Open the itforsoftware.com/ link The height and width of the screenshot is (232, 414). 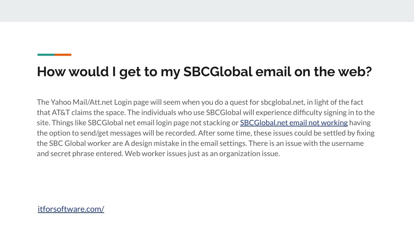(x=71, y=209)
